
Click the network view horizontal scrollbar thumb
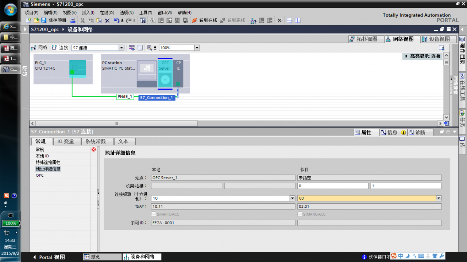(x=117, y=124)
